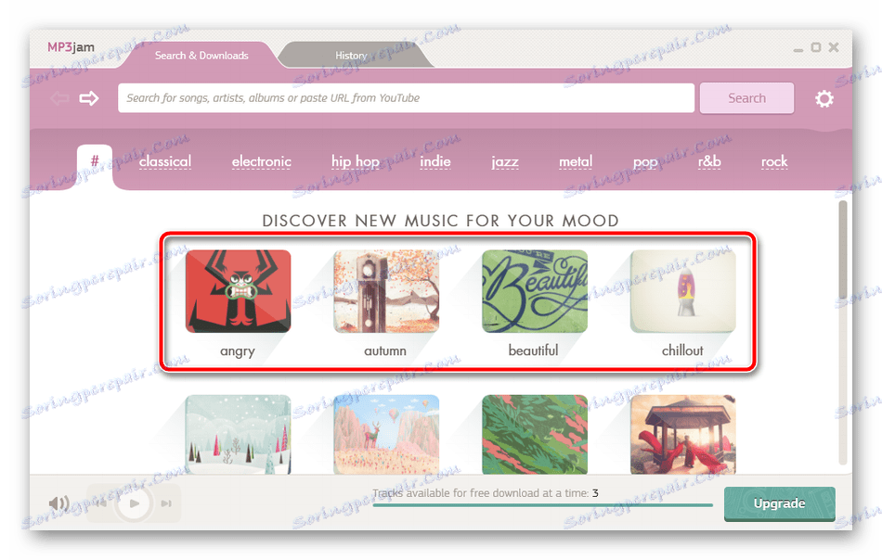Switch to the History tab
The image size is (882, 560).
351,56
